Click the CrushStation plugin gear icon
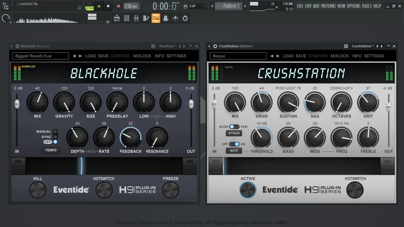Viewport: 404px width, 227px height. 215,46
